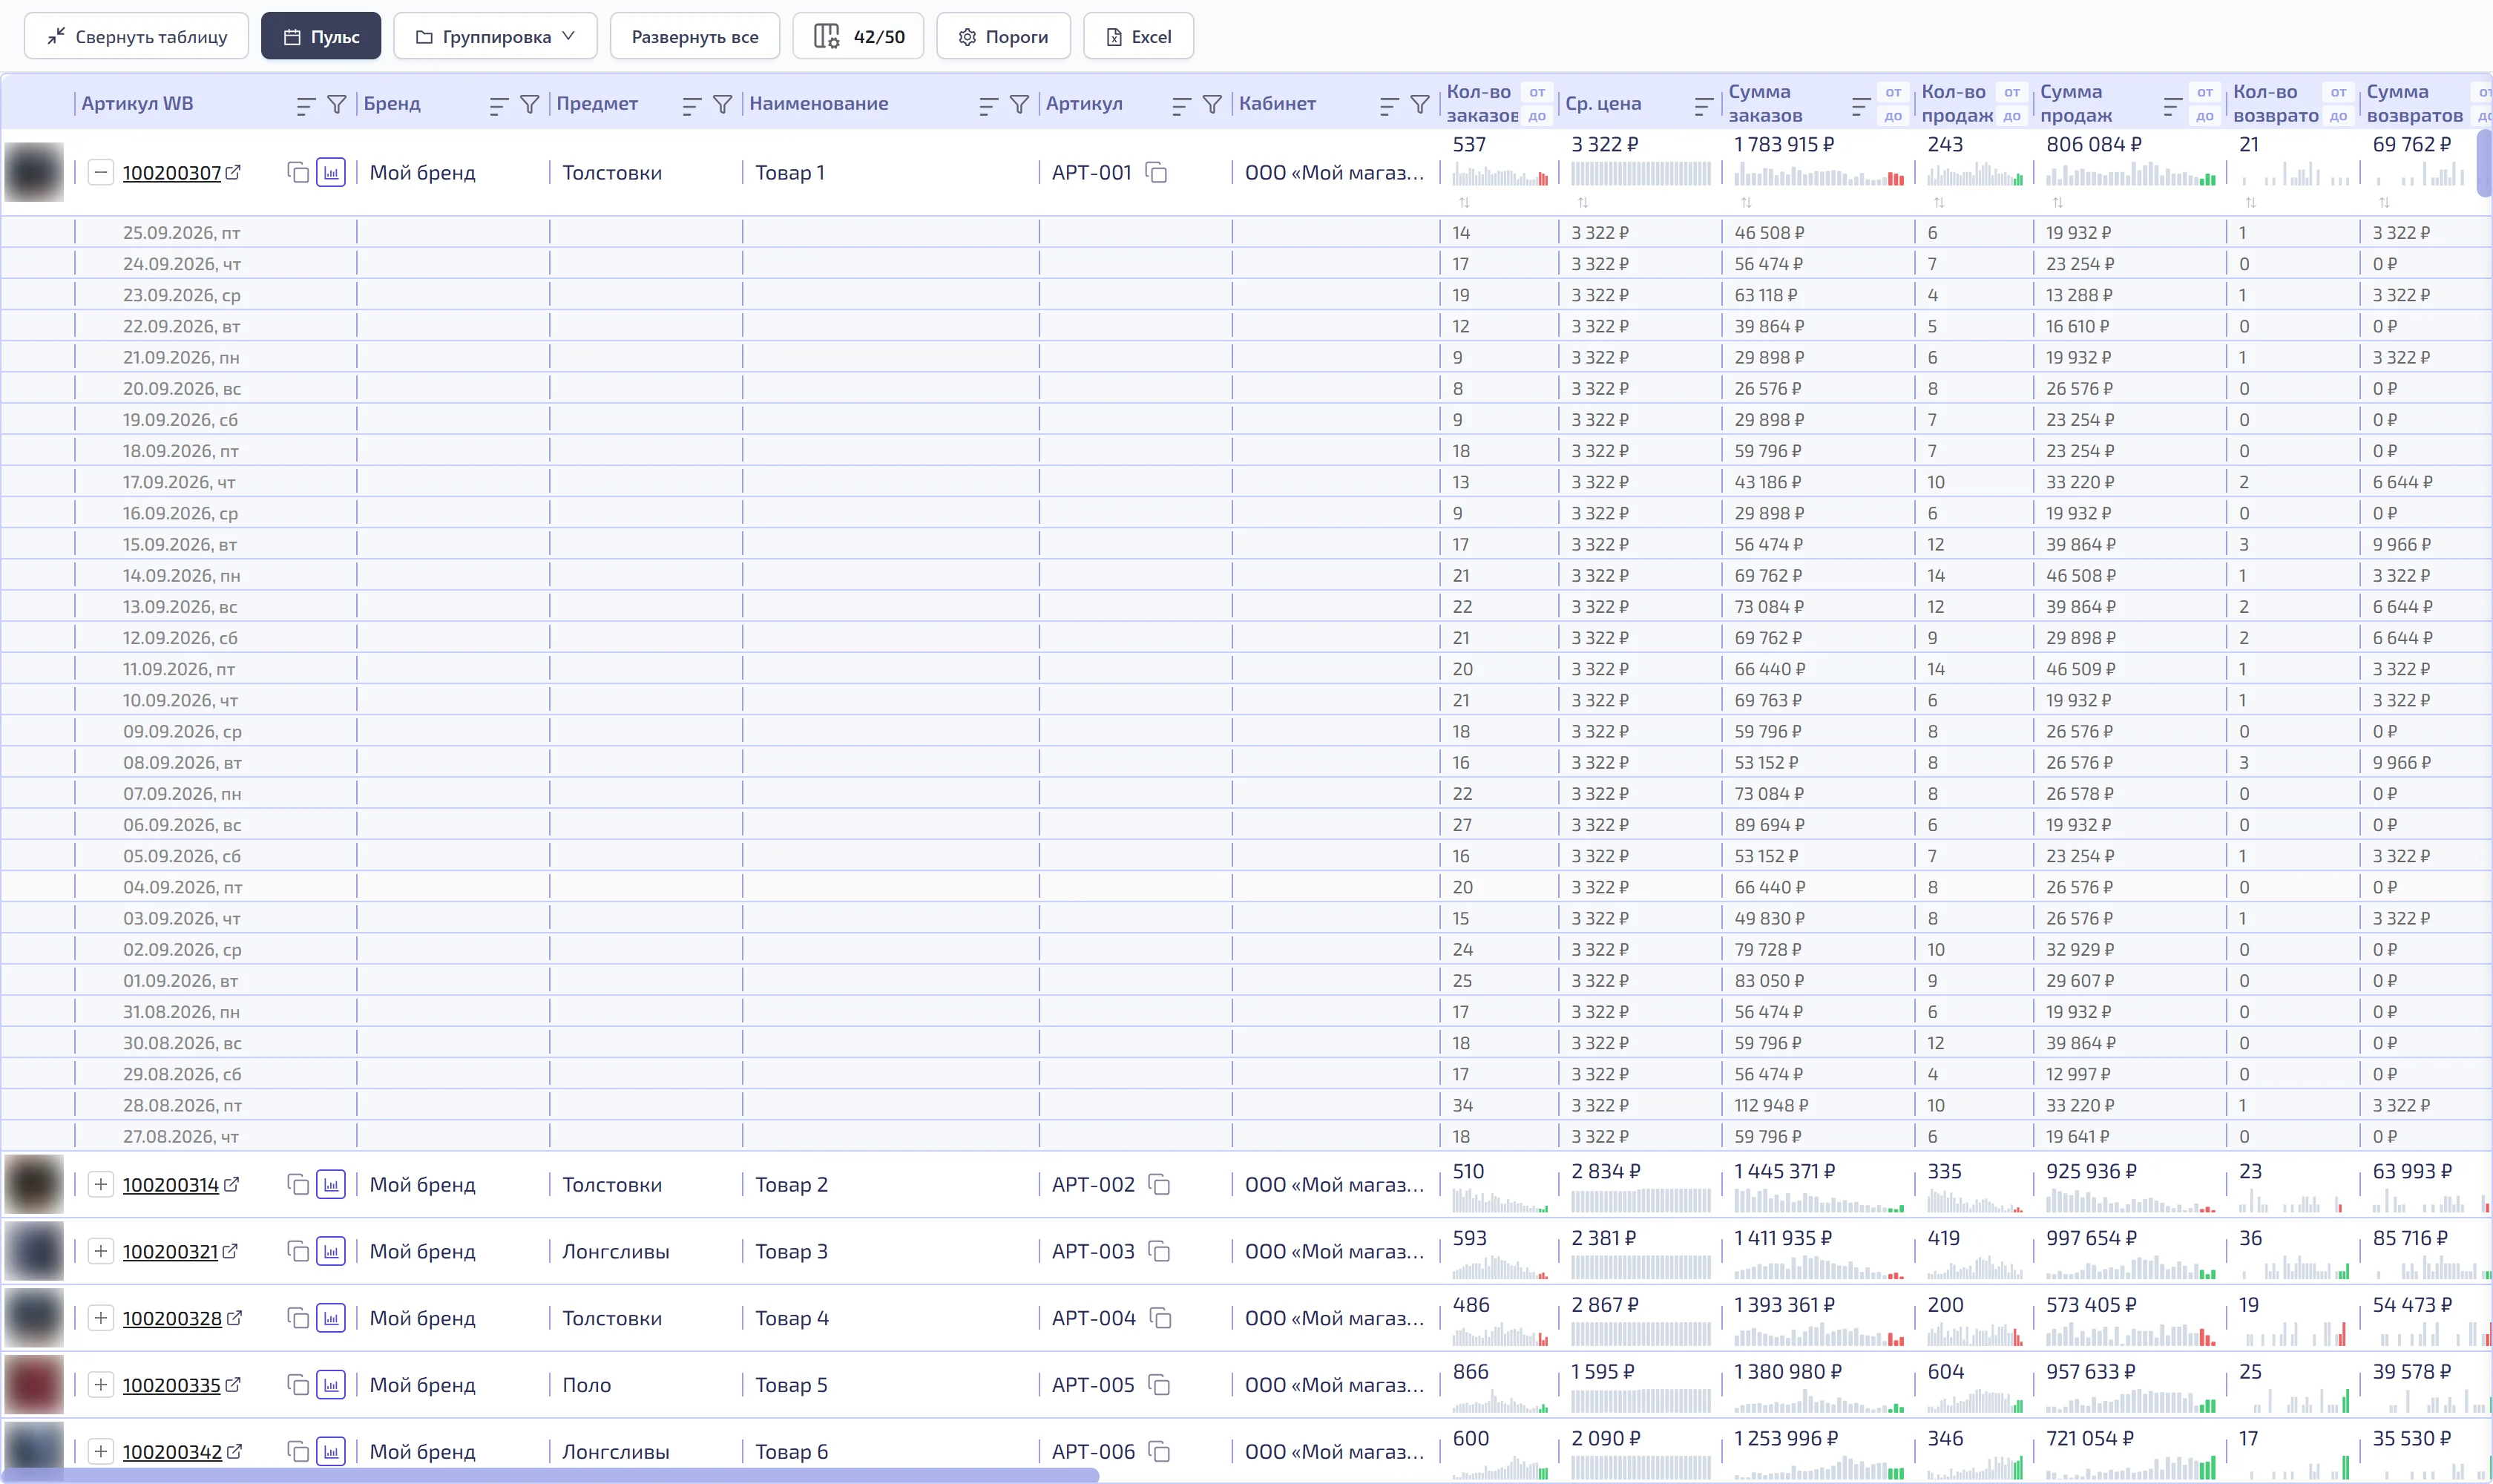The image size is (2493, 1484).
Task: Set 'от' threshold for Кол-во заказов
Action: click(1537, 92)
